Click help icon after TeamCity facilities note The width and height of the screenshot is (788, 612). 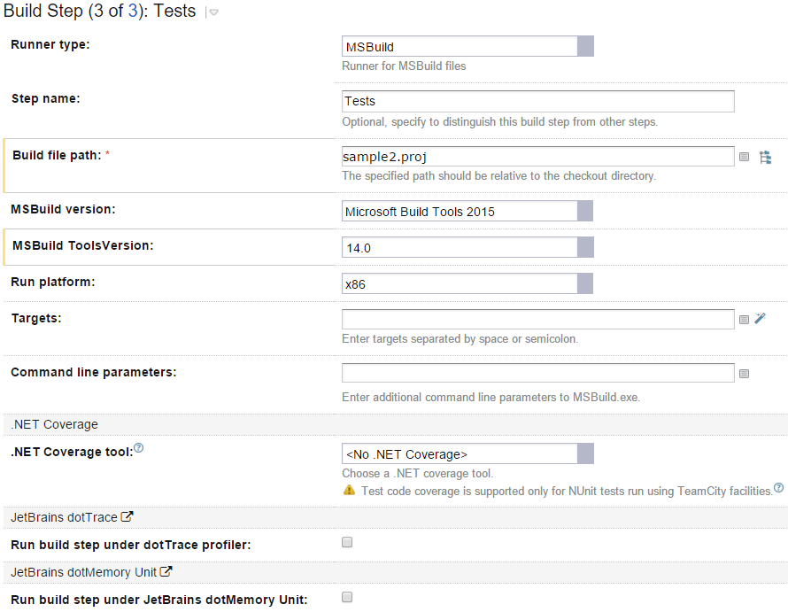[778, 487]
